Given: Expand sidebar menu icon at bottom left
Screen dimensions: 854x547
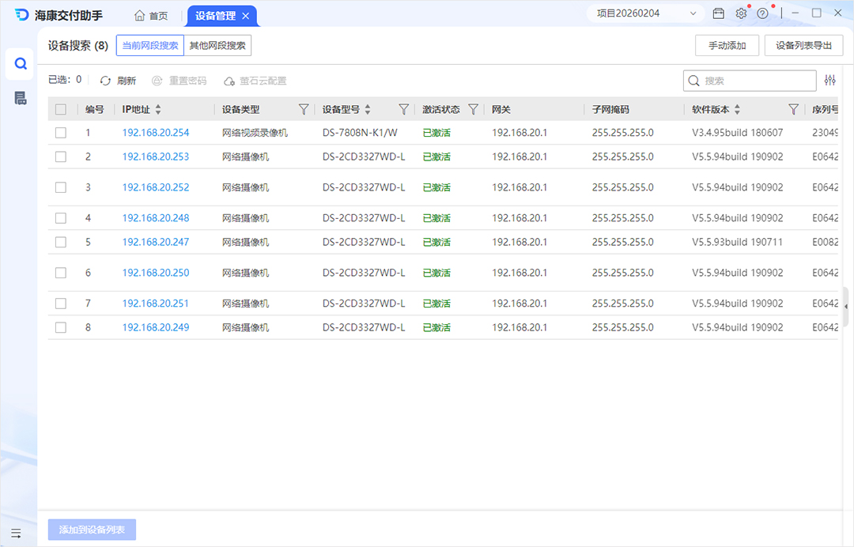Looking at the screenshot, I should click(x=16, y=533).
